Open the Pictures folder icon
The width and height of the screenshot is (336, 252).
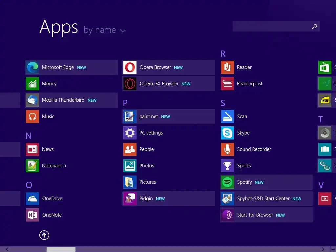pos(130,182)
